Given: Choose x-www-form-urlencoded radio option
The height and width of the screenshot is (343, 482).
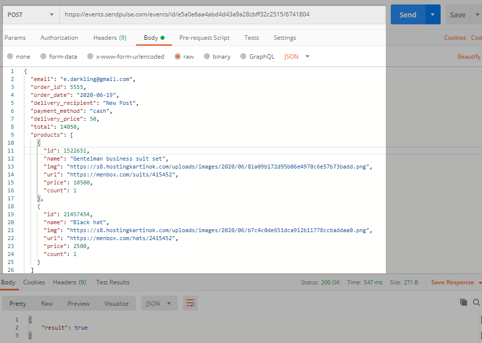Looking at the screenshot, I should click(x=90, y=56).
